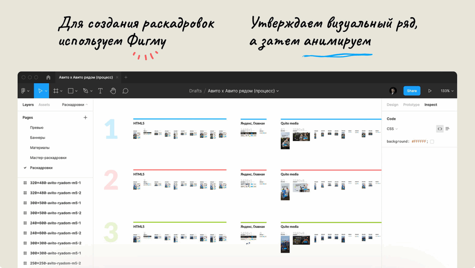This screenshot has height=268, width=475.
Task: Select the Frame tool
Action: [56, 91]
